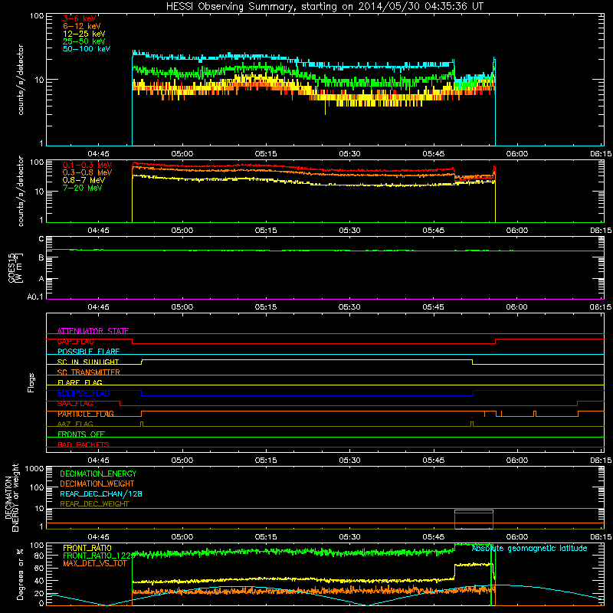Click the A4Z flag pulse near 05:52
Image resolution: width=613 pixels, height=613 pixels.
[472, 425]
